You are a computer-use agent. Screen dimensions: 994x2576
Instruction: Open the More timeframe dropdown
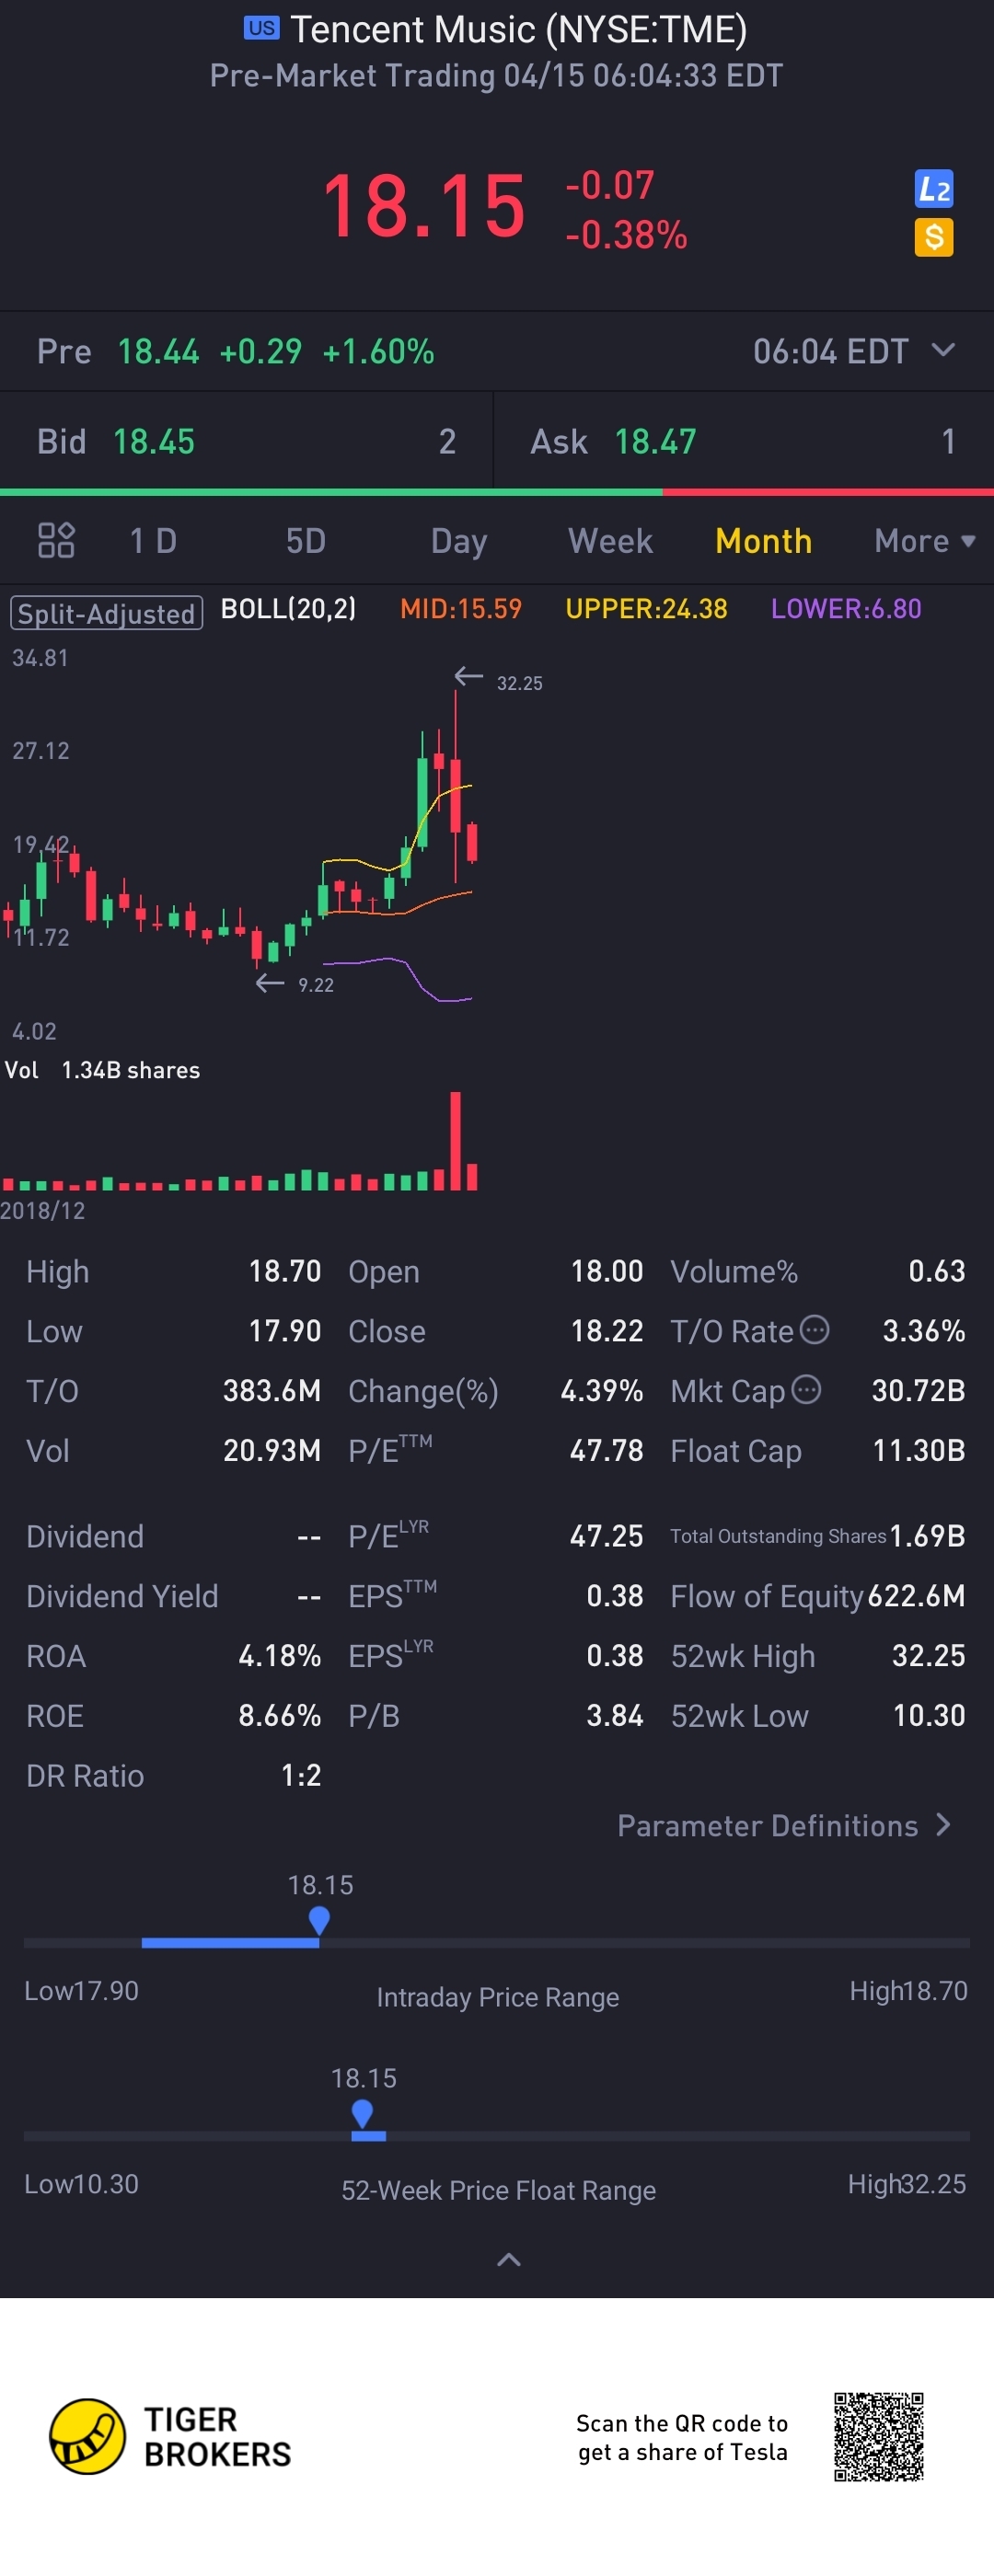click(924, 541)
